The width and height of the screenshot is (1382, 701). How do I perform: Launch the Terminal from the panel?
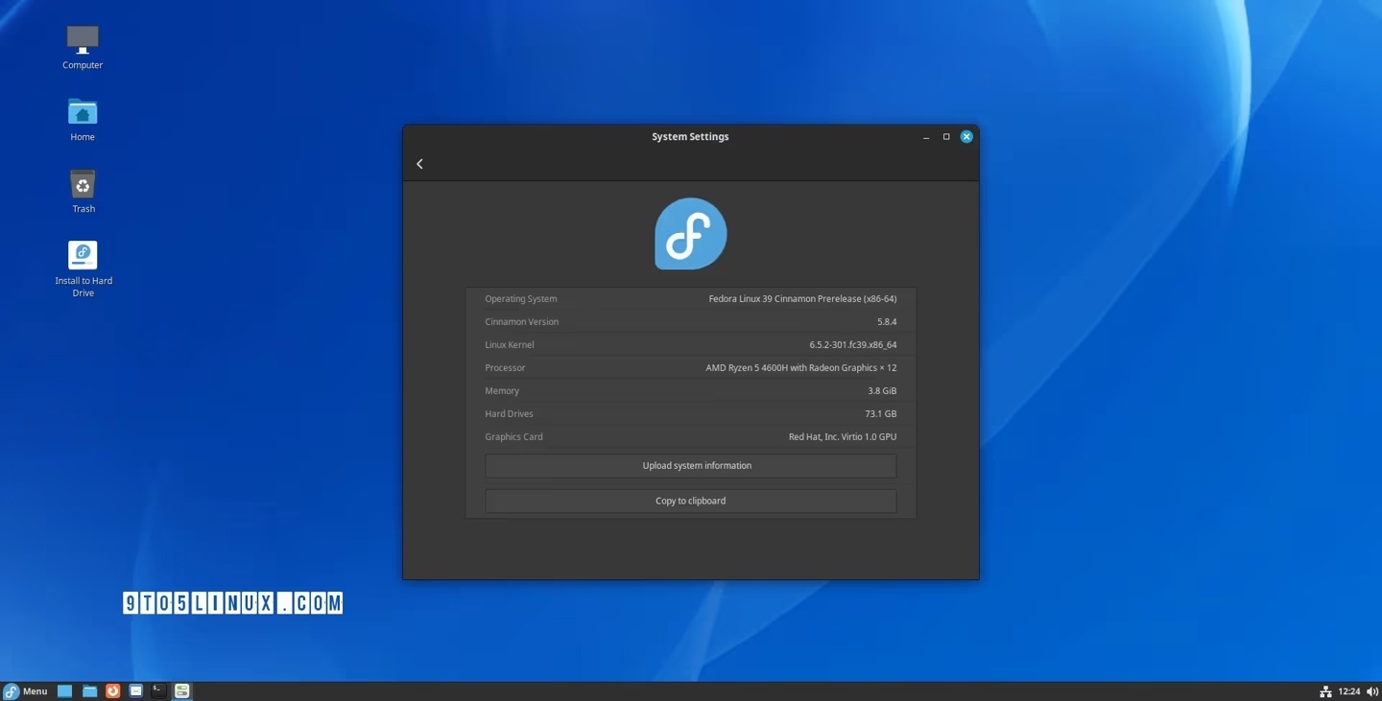158,690
